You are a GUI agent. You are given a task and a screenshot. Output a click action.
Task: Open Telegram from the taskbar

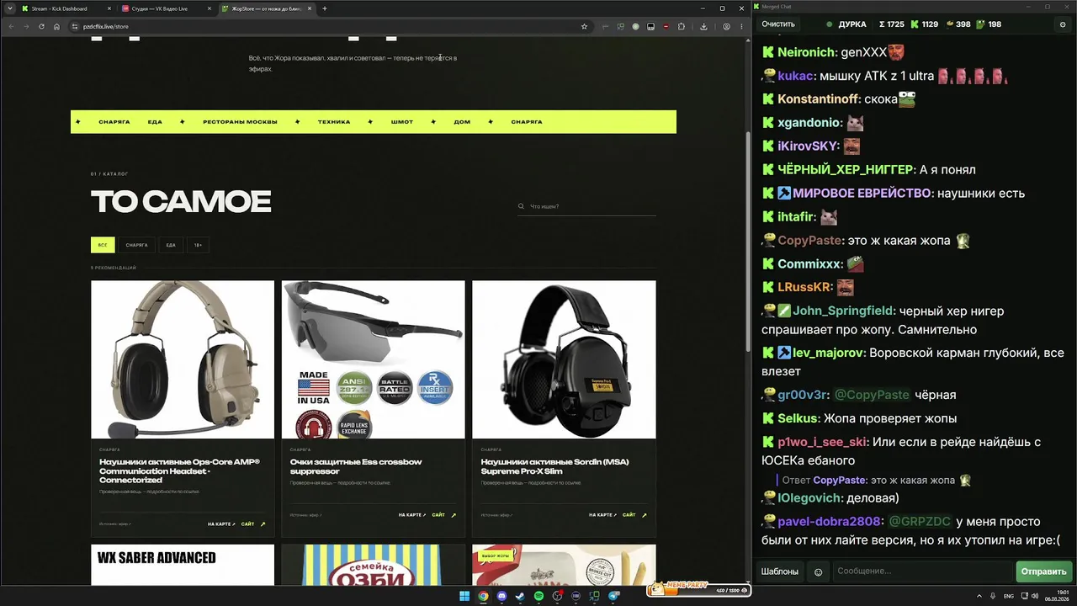click(613, 596)
